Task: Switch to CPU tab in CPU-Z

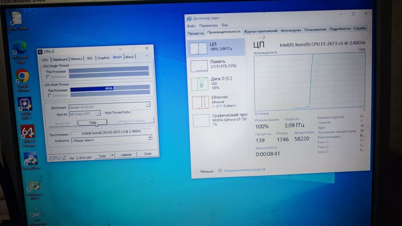Action: click(45, 60)
